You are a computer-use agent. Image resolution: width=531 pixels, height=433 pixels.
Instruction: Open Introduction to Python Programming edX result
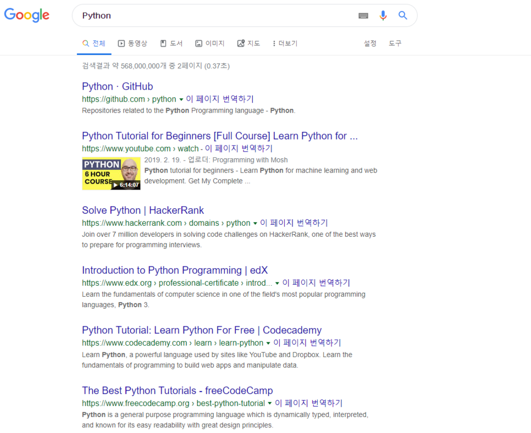click(x=175, y=270)
